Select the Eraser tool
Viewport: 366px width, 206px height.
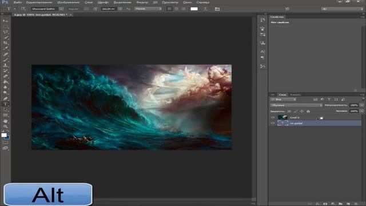click(x=5, y=76)
